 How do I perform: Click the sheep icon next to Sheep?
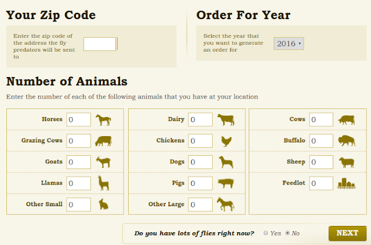347,163
